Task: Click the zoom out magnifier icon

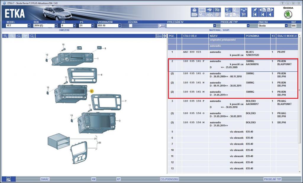Action: (x=12, y=36)
